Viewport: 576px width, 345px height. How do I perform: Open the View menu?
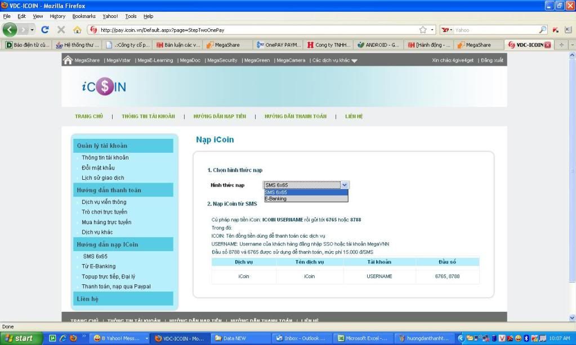[x=38, y=16]
